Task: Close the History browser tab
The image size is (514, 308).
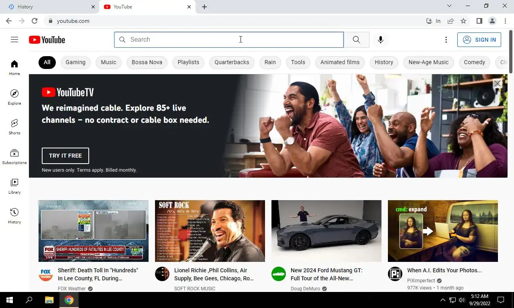Action: (x=93, y=7)
